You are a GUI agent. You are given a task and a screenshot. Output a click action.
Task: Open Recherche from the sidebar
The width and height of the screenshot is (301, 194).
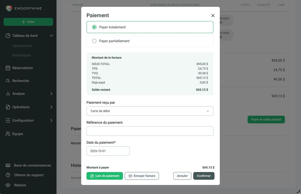coord(21,81)
